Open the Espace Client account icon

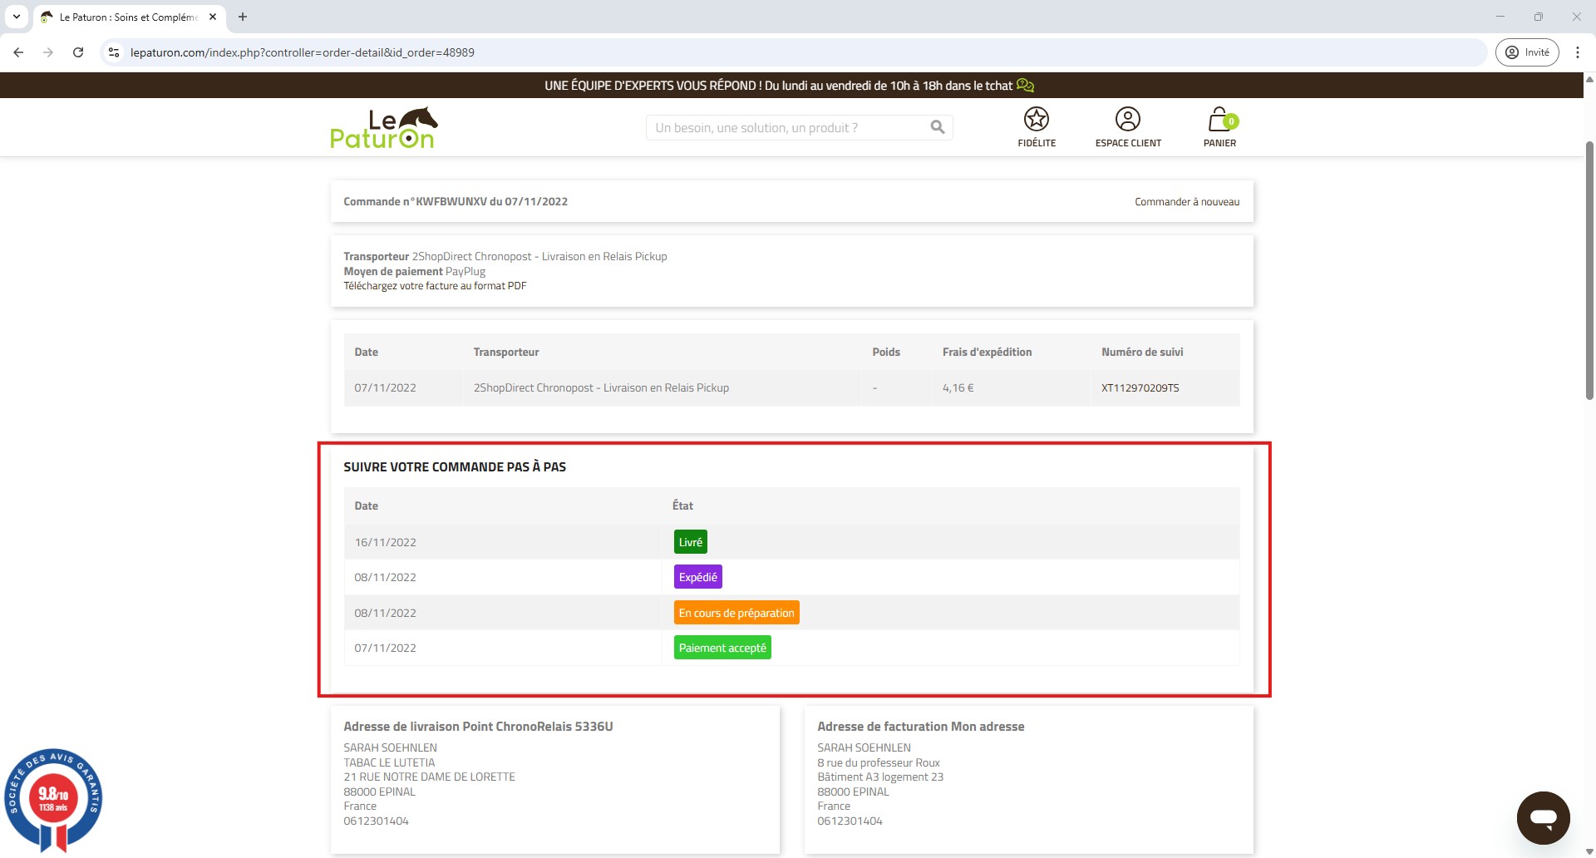pos(1127,120)
